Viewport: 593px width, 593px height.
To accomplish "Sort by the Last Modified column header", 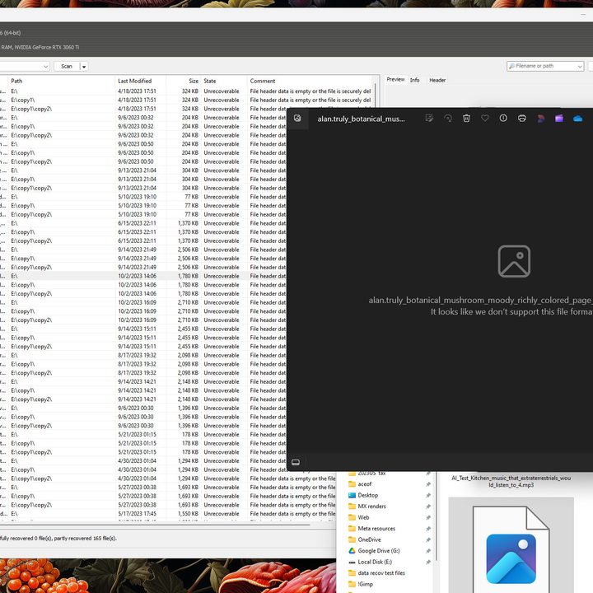I will click(140, 81).
